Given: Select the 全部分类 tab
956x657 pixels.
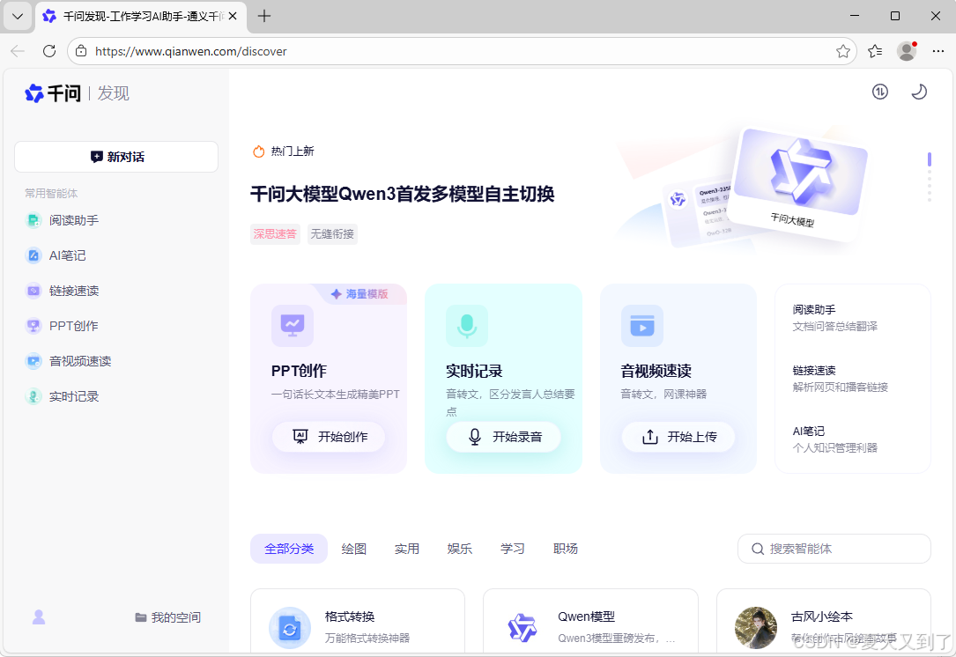Looking at the screenshot, I should [289, 550].
